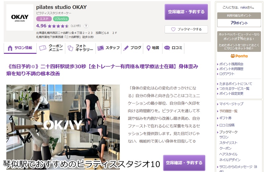
Task: Click the エステ category tag
Action: pos(44,19)
